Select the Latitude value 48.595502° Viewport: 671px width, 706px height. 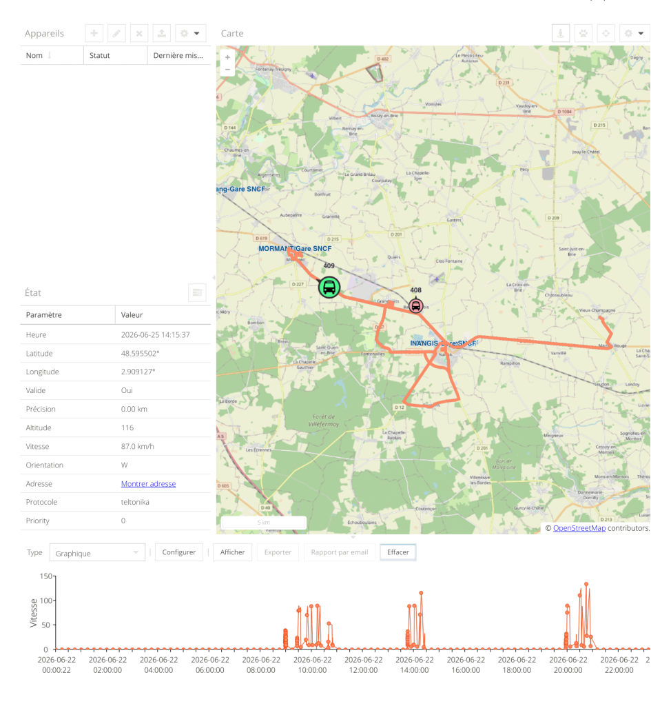tap(140, 354)
